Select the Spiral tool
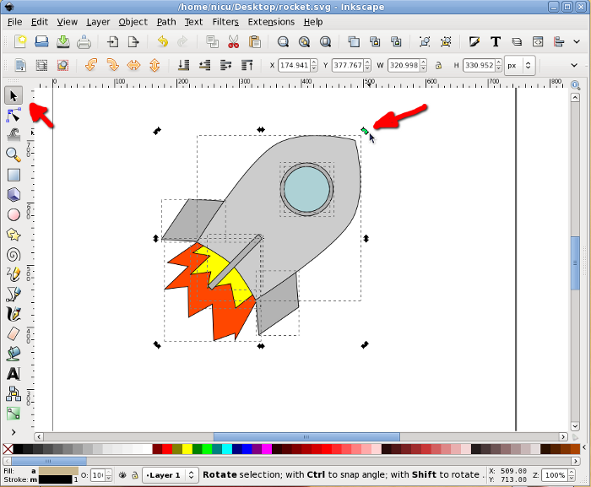 [x=14, y=255]
